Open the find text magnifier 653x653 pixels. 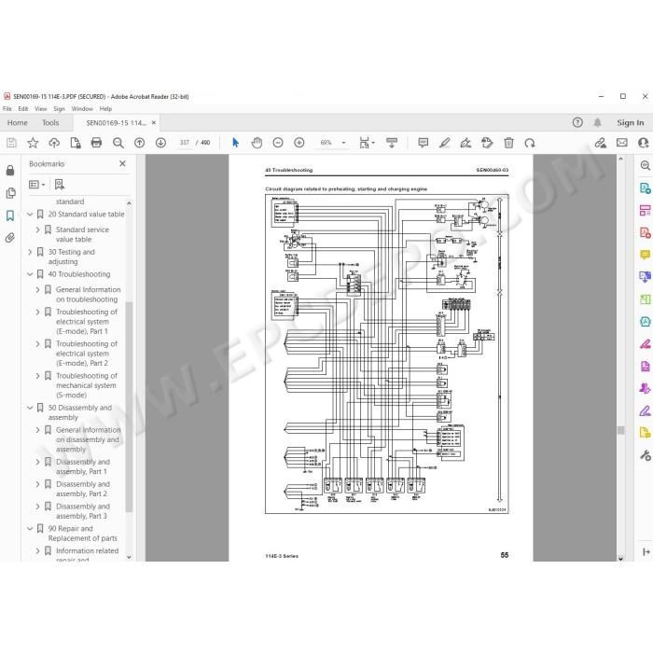[x=118, y=143]
